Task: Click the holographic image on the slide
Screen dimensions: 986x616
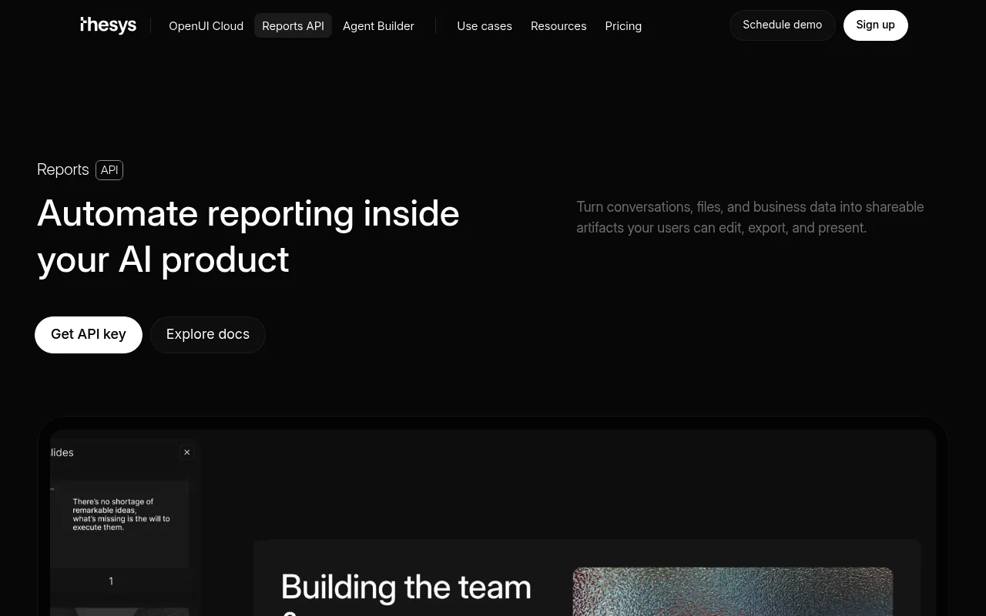Action: 733,591
